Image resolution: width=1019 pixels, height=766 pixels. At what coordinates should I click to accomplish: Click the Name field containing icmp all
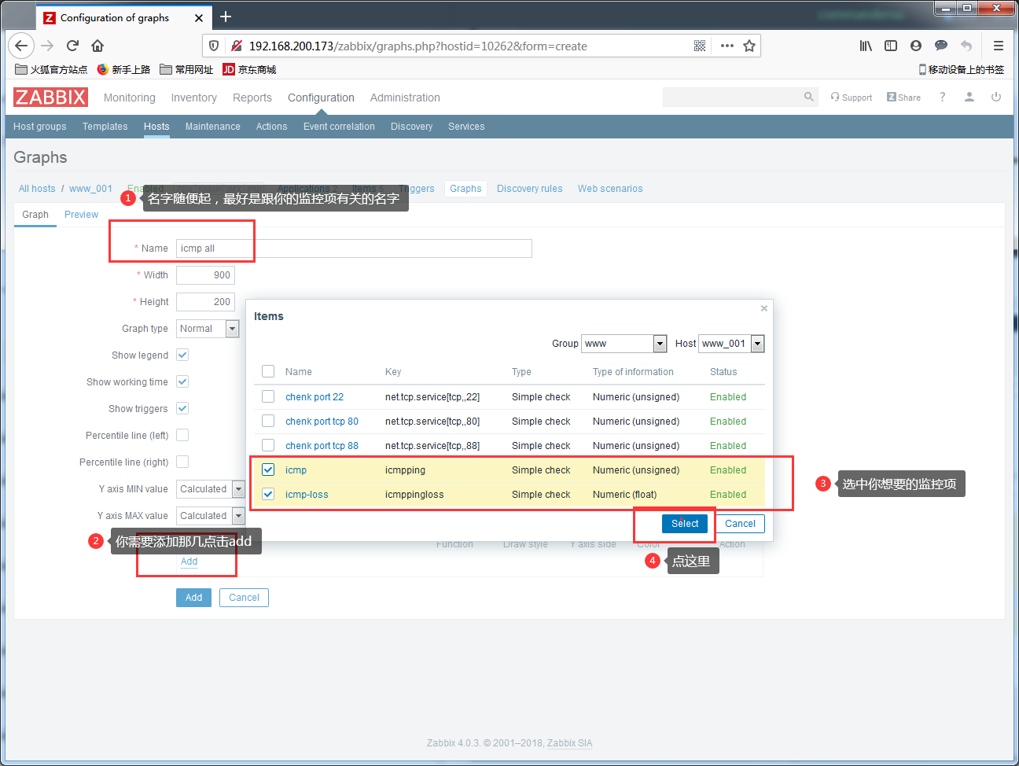[354, 249]
